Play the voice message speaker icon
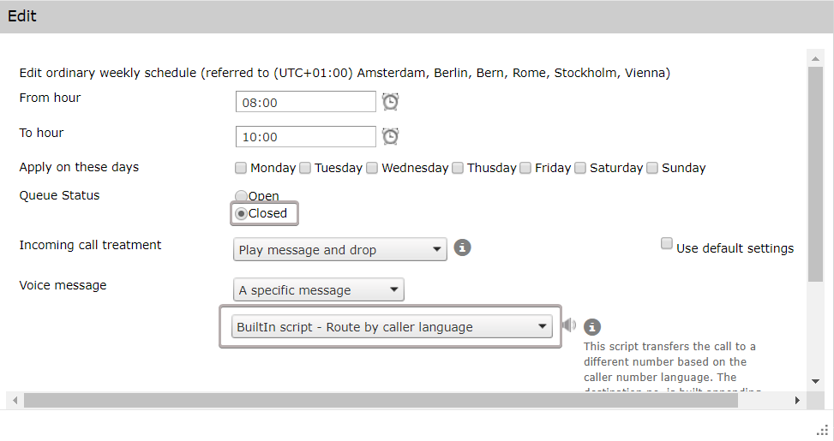The image size is (834, 441). pyautogui.click(x=569, y=325)
